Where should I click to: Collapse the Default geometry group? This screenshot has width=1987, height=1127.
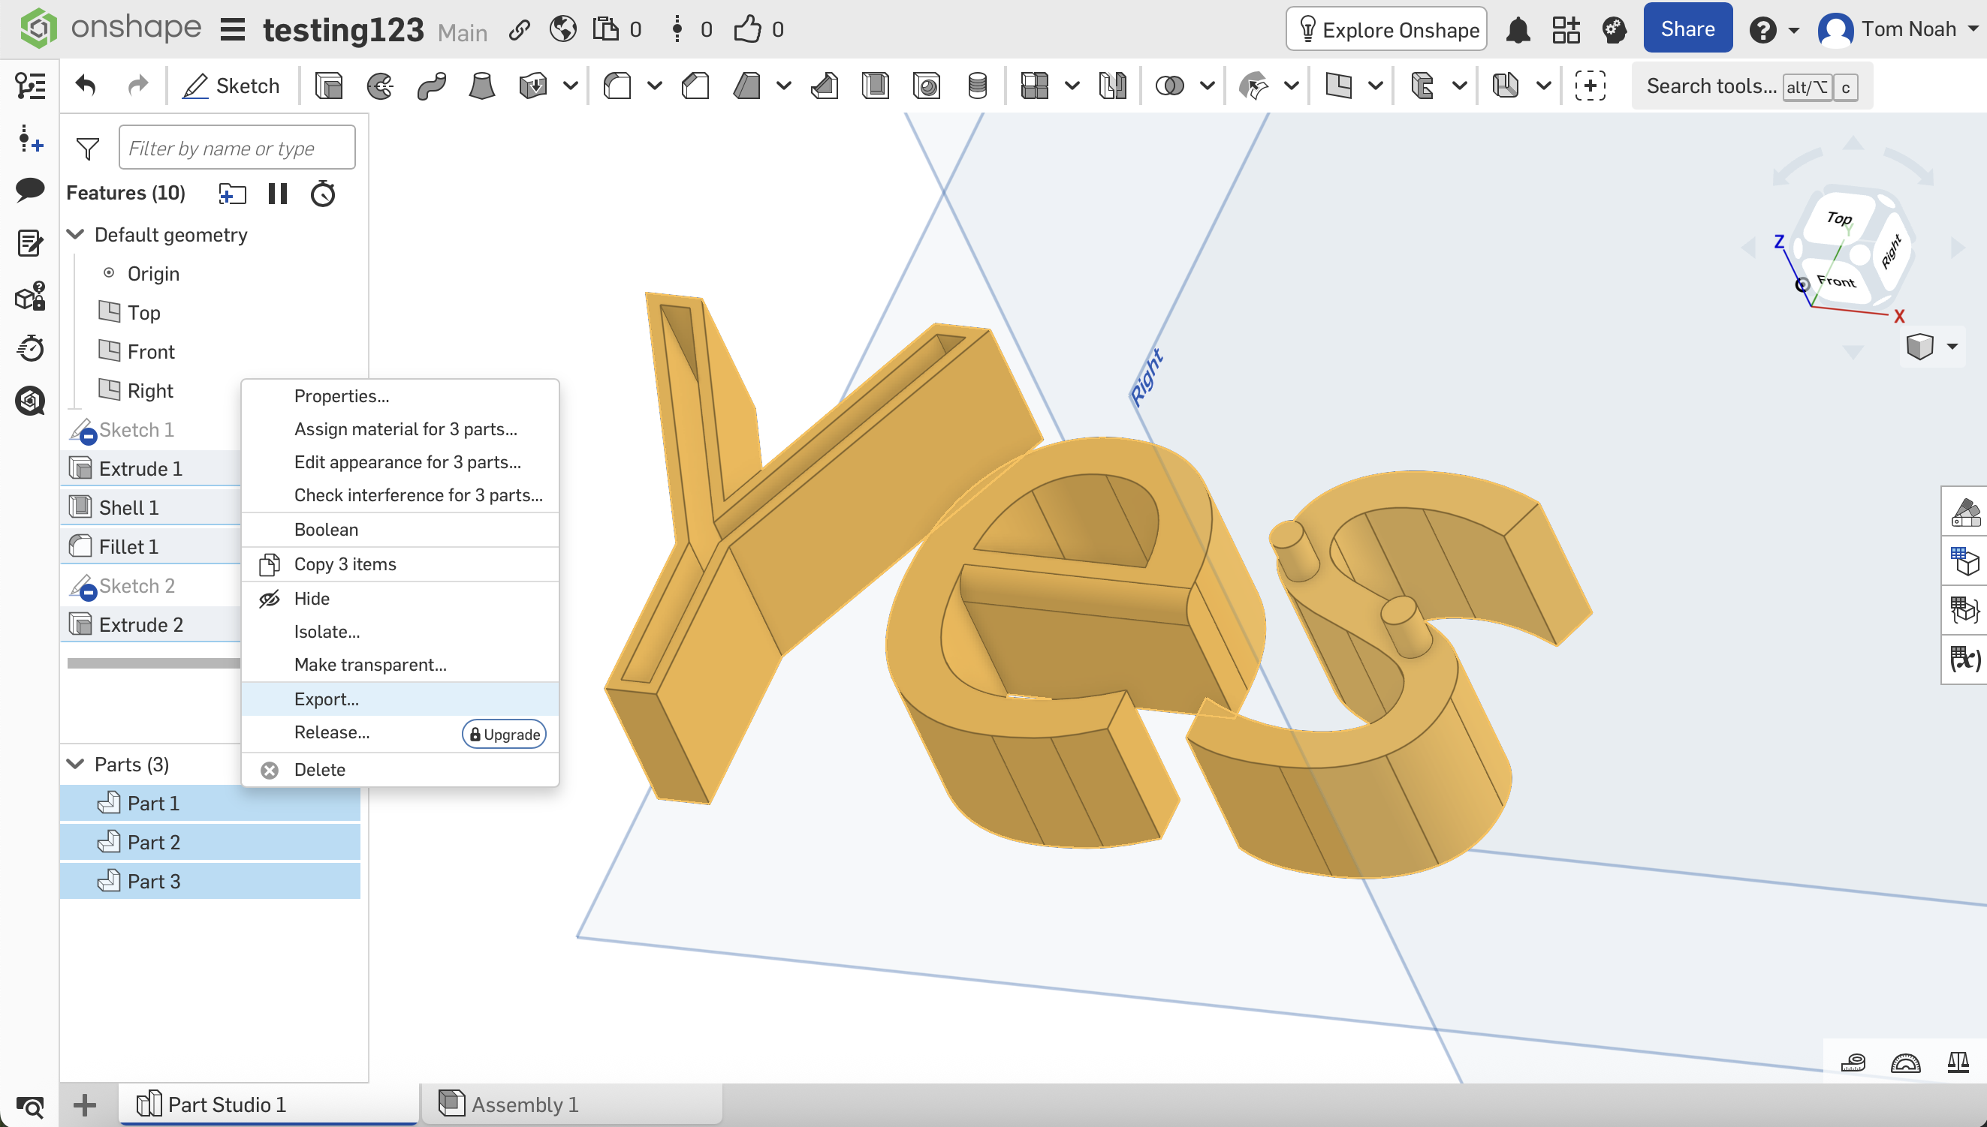click(75, 234)
